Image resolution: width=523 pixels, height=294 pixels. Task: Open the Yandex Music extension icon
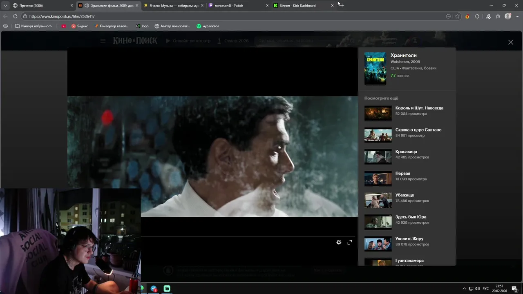click(x=467, y=16)
